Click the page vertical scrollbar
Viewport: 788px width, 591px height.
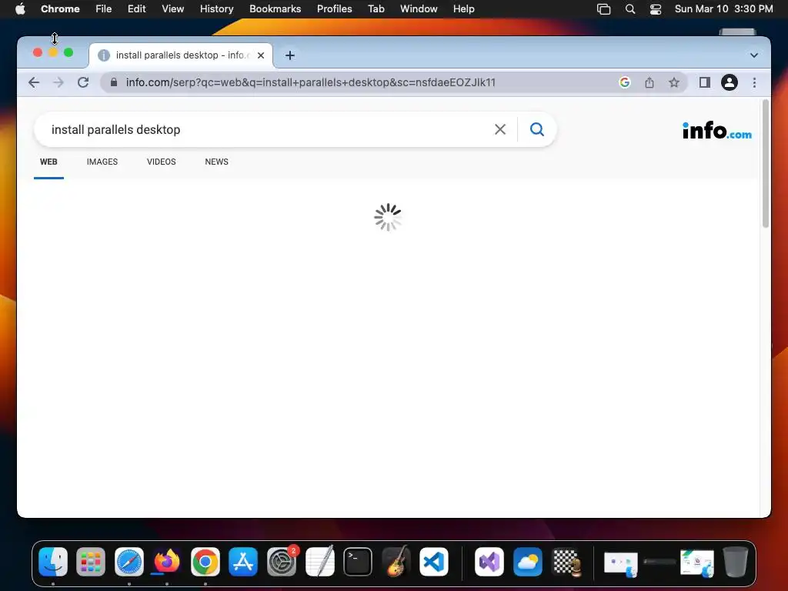(x=766, y=164)
